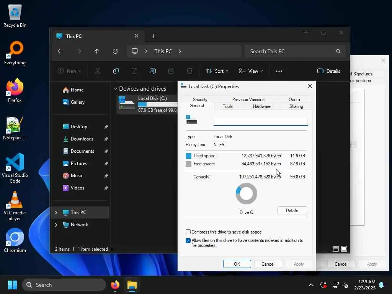Click the Paste toolbar icon

134,71
